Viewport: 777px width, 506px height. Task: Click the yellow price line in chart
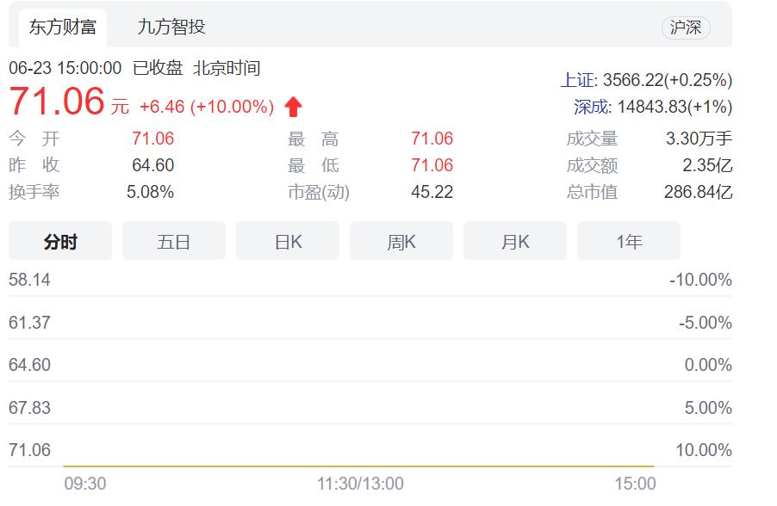tap(358, 466)
